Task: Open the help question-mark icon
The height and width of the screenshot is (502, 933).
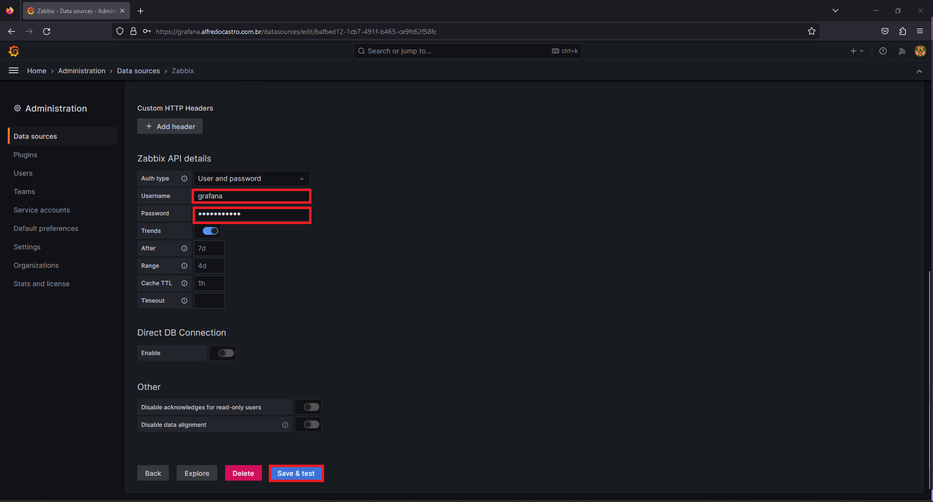Action: [x=883, y=51]
